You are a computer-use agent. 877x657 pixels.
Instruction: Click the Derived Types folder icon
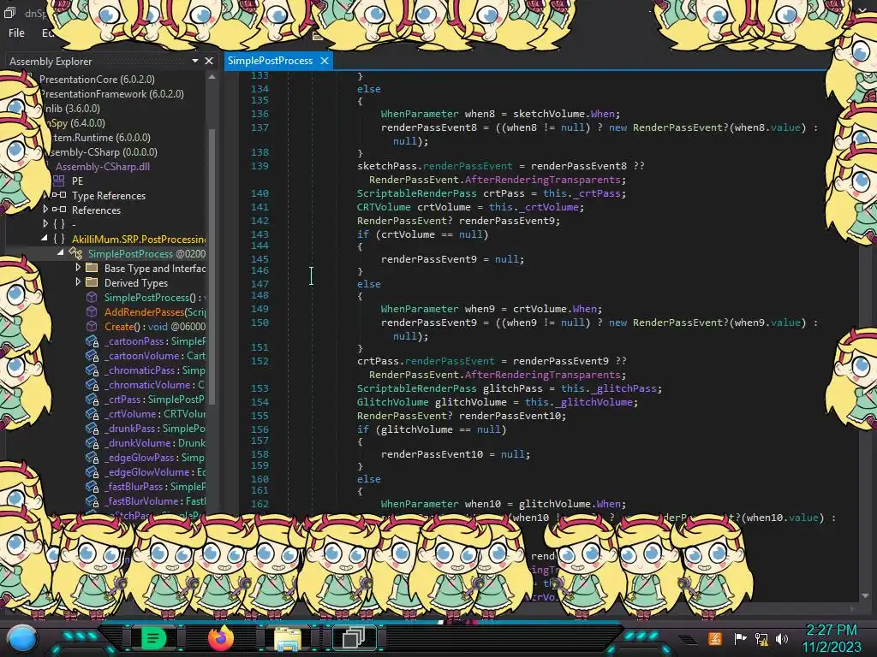click(92, 282)
